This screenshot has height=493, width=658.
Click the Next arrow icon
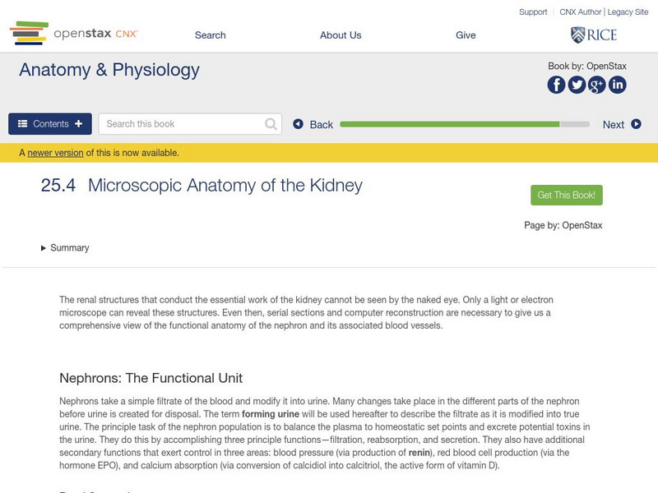(x=633, y=124)
